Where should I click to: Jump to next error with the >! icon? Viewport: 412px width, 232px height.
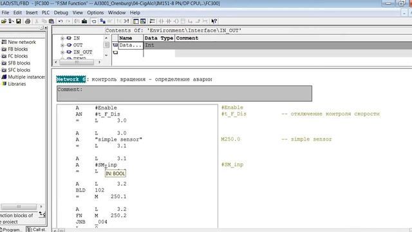click(126, 21)
